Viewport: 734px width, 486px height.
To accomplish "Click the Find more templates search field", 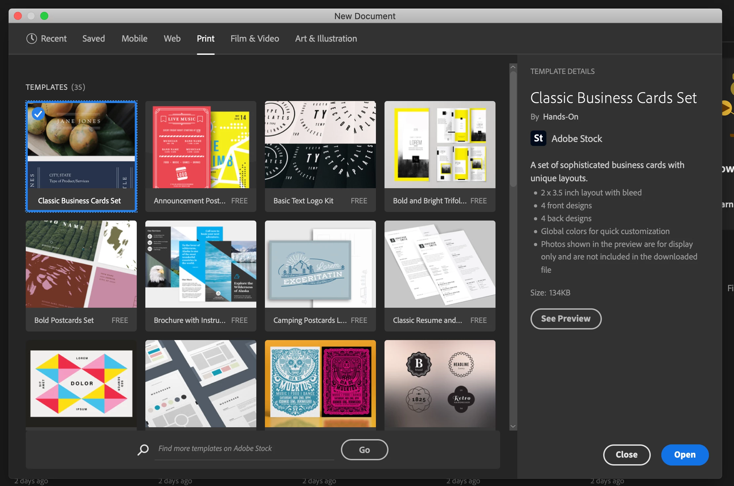I will tap(244, 448).
